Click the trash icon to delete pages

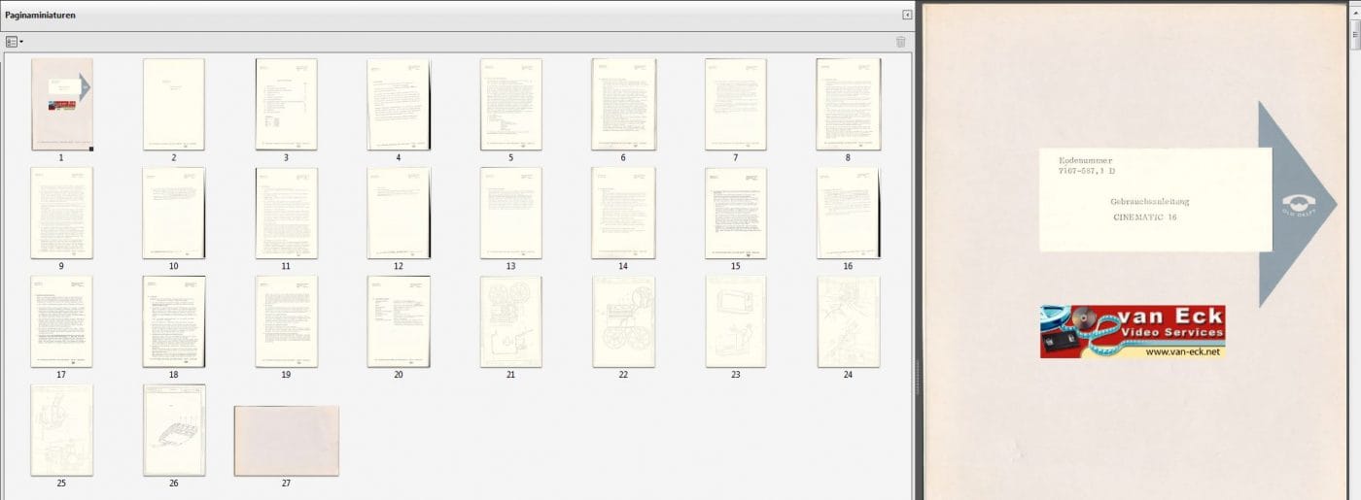(900, 42)
